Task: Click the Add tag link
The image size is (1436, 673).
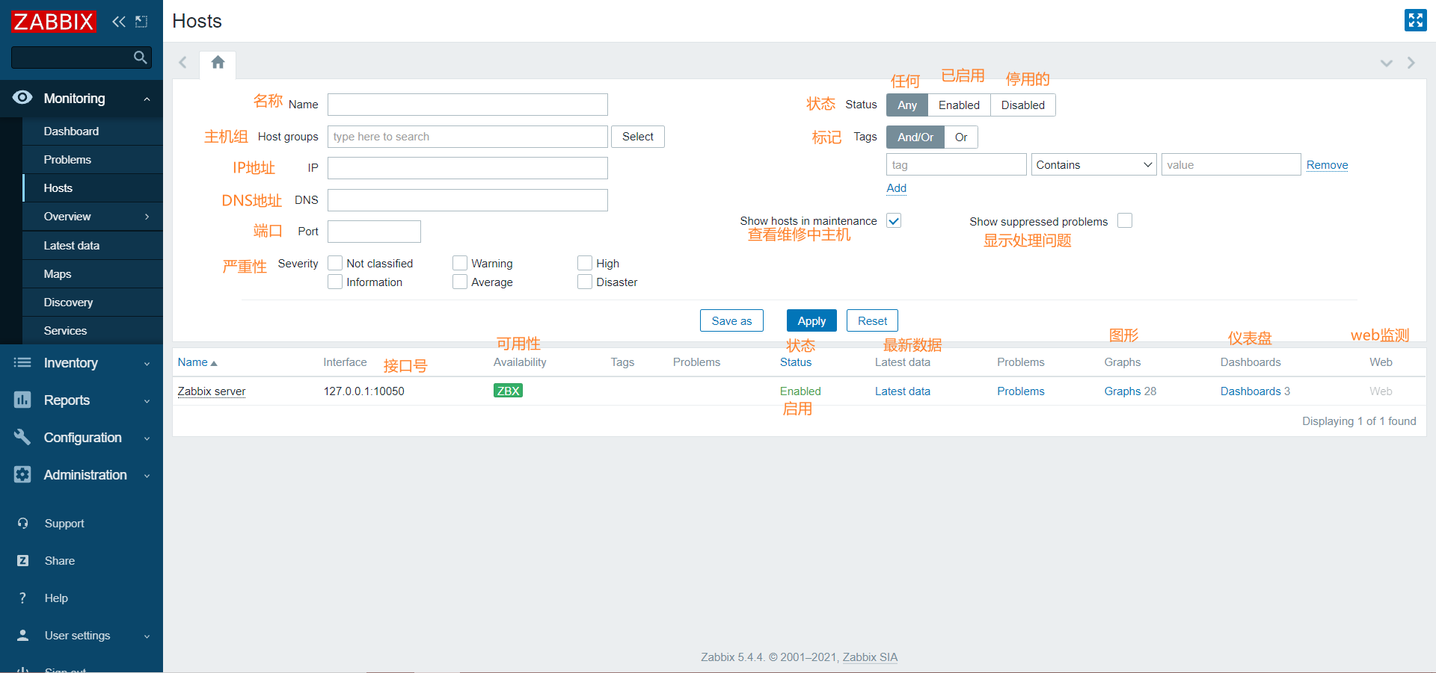Action: (896, 188)
